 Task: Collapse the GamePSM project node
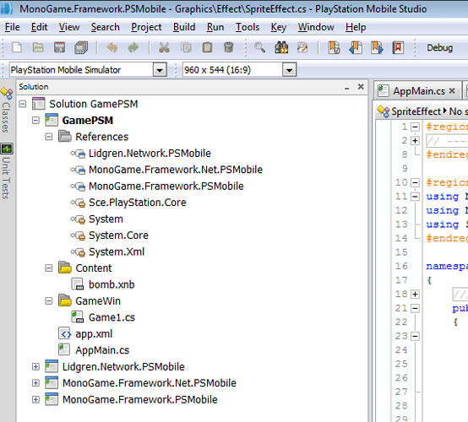point(35,121)
